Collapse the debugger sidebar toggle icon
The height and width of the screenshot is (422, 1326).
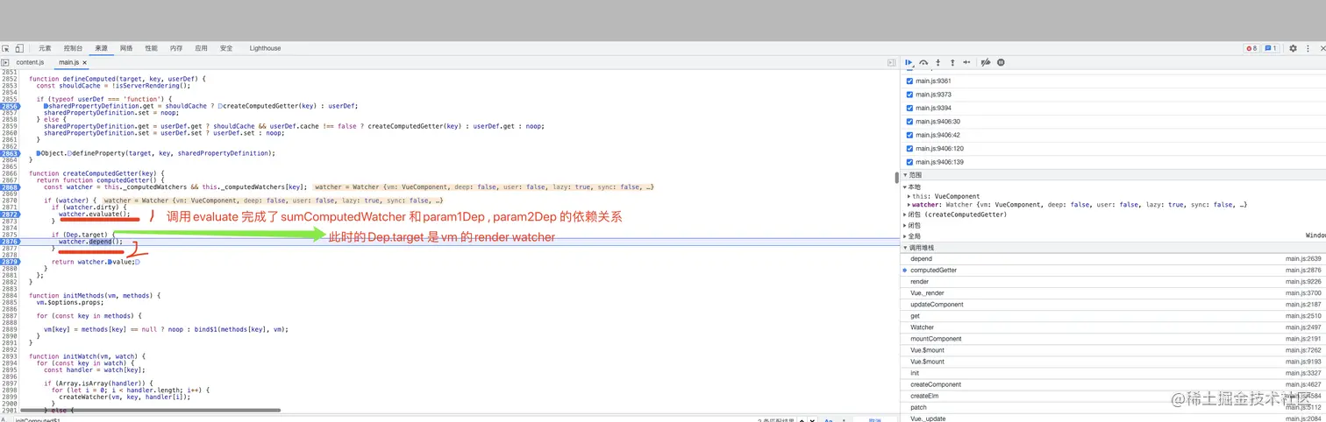coord(892,63)
